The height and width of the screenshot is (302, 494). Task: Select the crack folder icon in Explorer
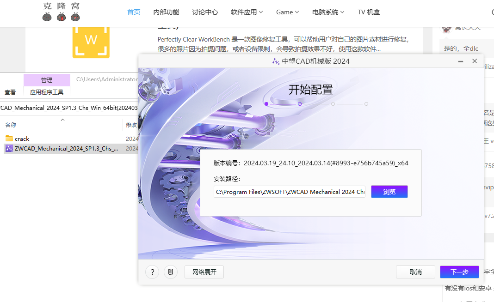coord(9,139)
